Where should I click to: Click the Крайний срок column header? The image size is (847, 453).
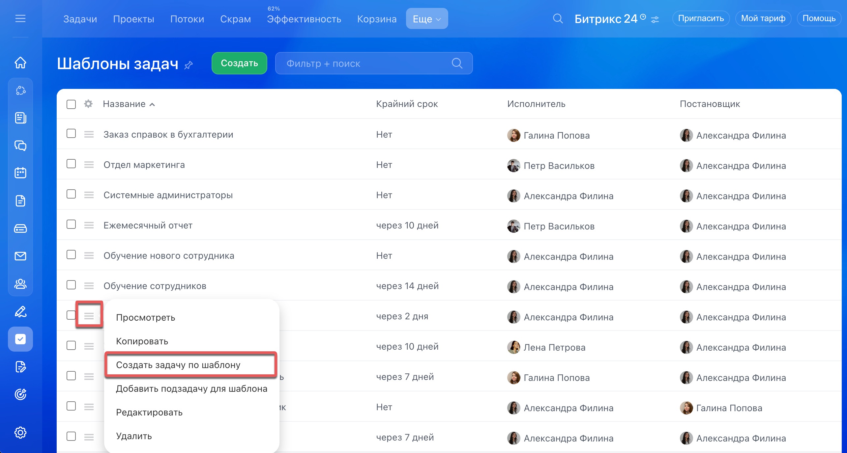coord(407,104)
